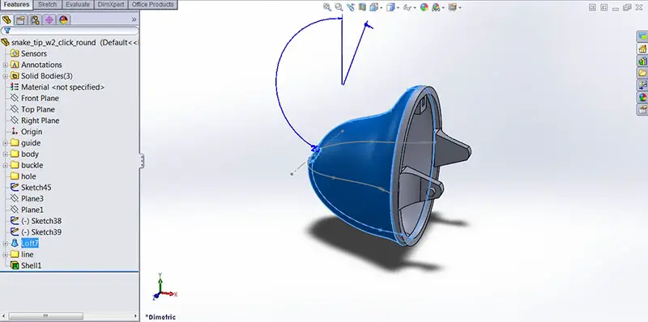Select the Zoom to Area tool
The height and width of the screenshot is (322, 648).
[339, 7]
